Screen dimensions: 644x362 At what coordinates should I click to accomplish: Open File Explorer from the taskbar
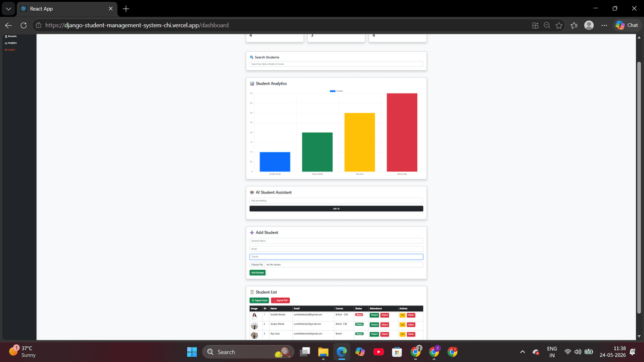[323, 352]
